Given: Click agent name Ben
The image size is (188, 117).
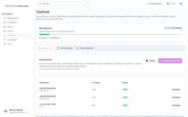Looking at the screenshot, I should click(94, 105).
